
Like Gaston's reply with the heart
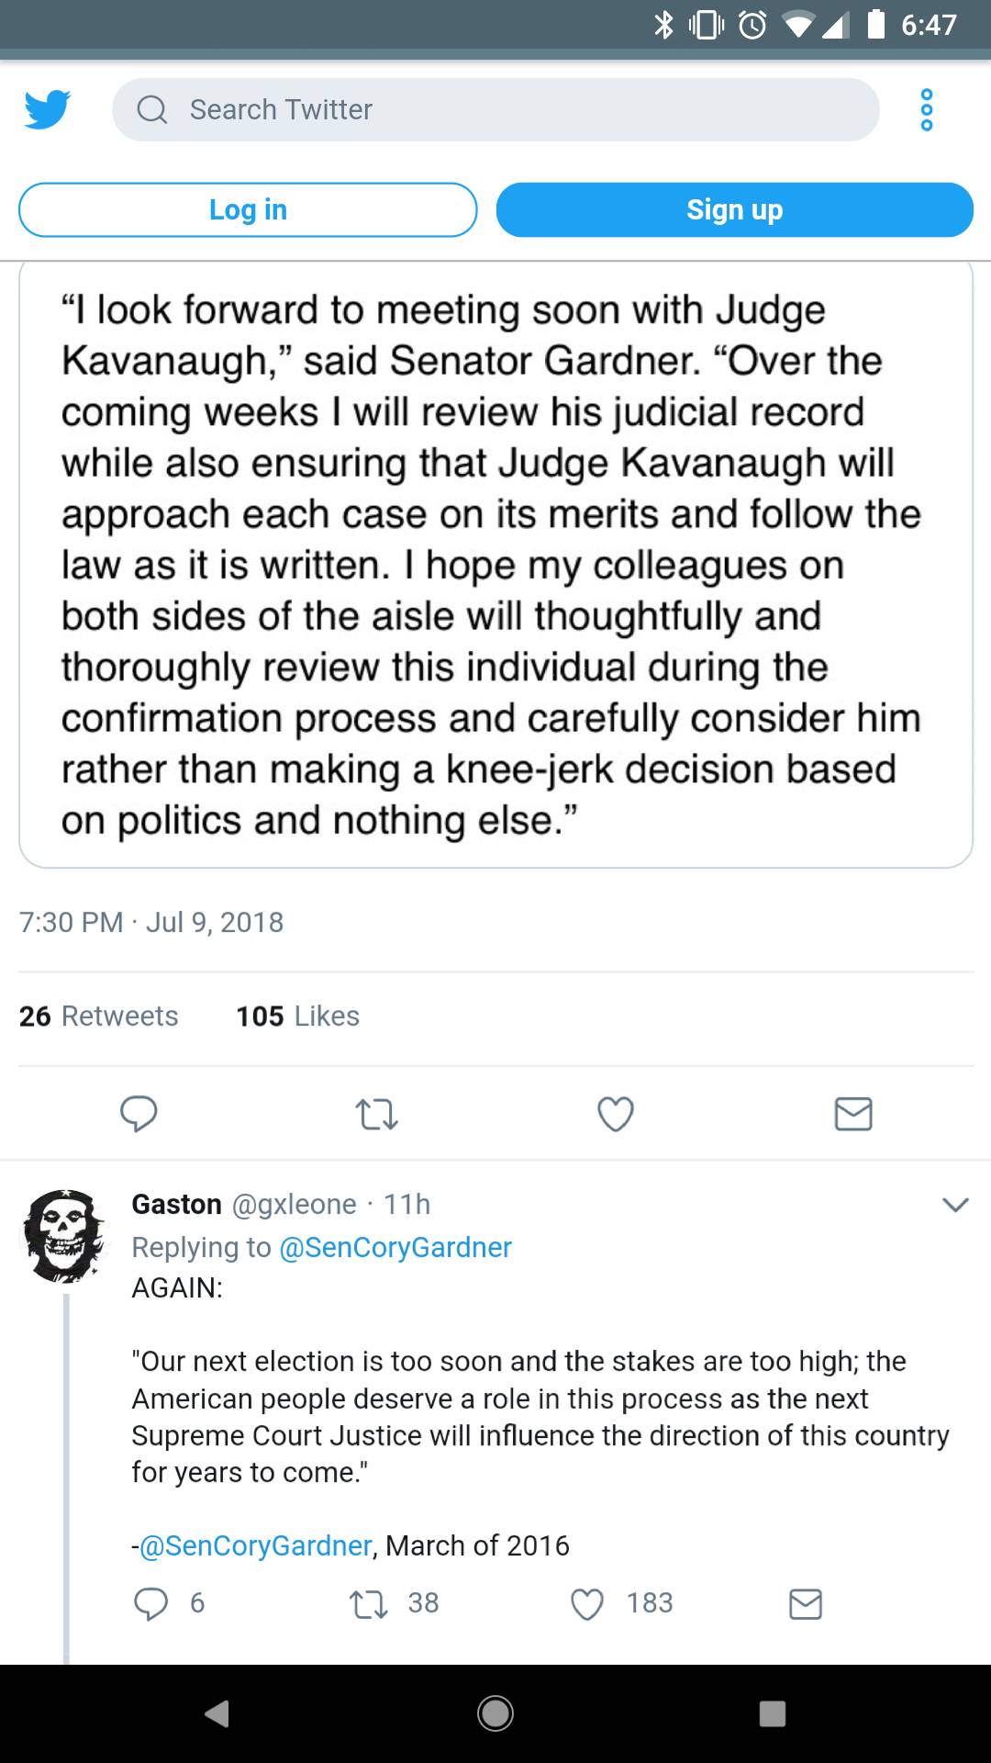586,1603
